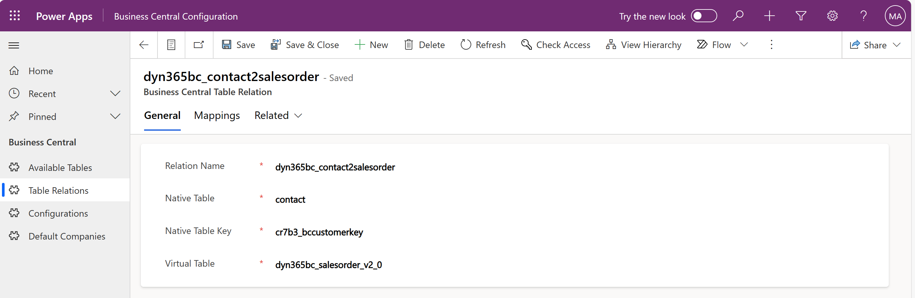Click the Native Table Key value field
This screenshot has height=298, width=915.
coord(319,232)
